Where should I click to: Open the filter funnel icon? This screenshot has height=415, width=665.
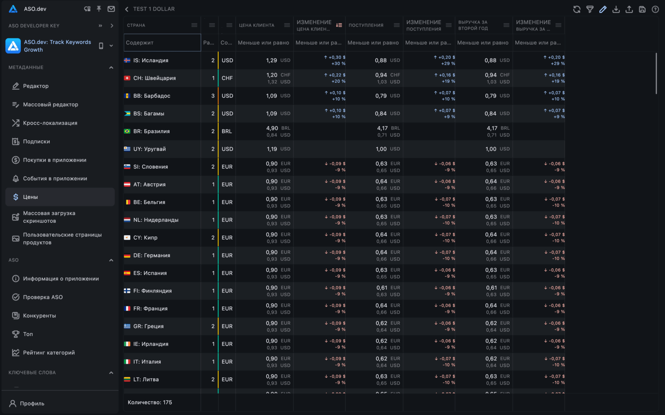click(x=590, y=9)
